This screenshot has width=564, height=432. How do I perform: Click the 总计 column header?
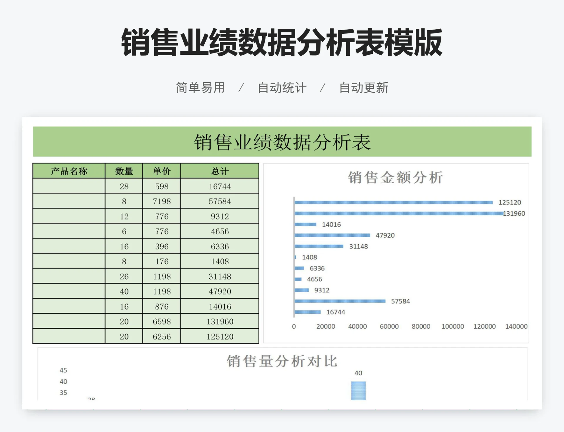(219, 170)
